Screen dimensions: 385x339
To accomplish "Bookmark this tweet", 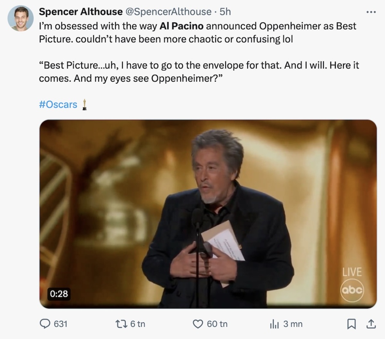I will click(x=351, y=324).
